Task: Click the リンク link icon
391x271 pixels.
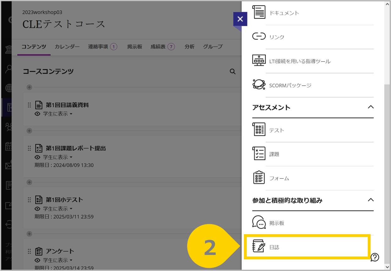Action: 259,37
